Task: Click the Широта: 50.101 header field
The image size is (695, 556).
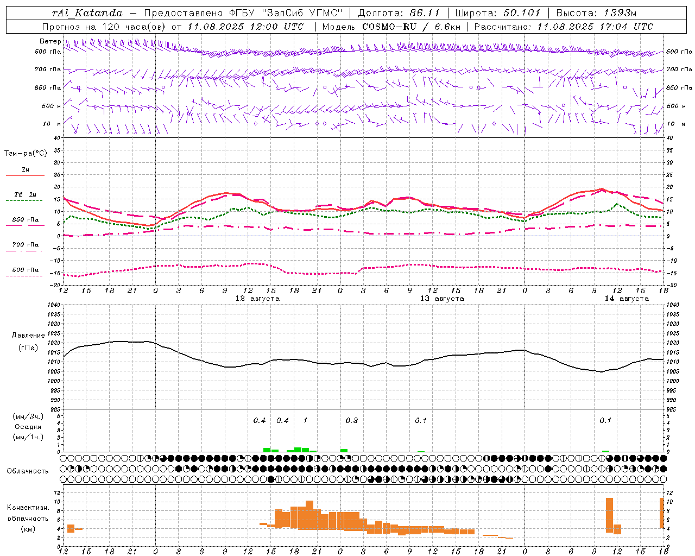Action: pyautogui.click(x=498, y=13)
